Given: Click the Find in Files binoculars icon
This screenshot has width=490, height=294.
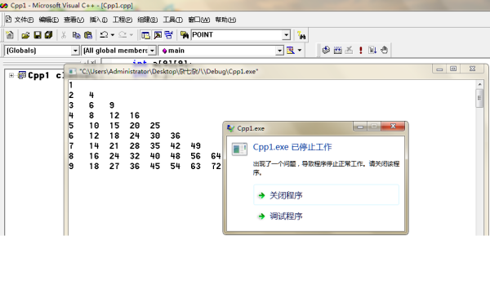Looking at the screenshot, I should coord(185,35).
